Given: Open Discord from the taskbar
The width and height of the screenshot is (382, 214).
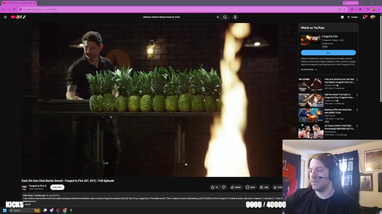Looking at the screenshot, I should tap(52, 210).
